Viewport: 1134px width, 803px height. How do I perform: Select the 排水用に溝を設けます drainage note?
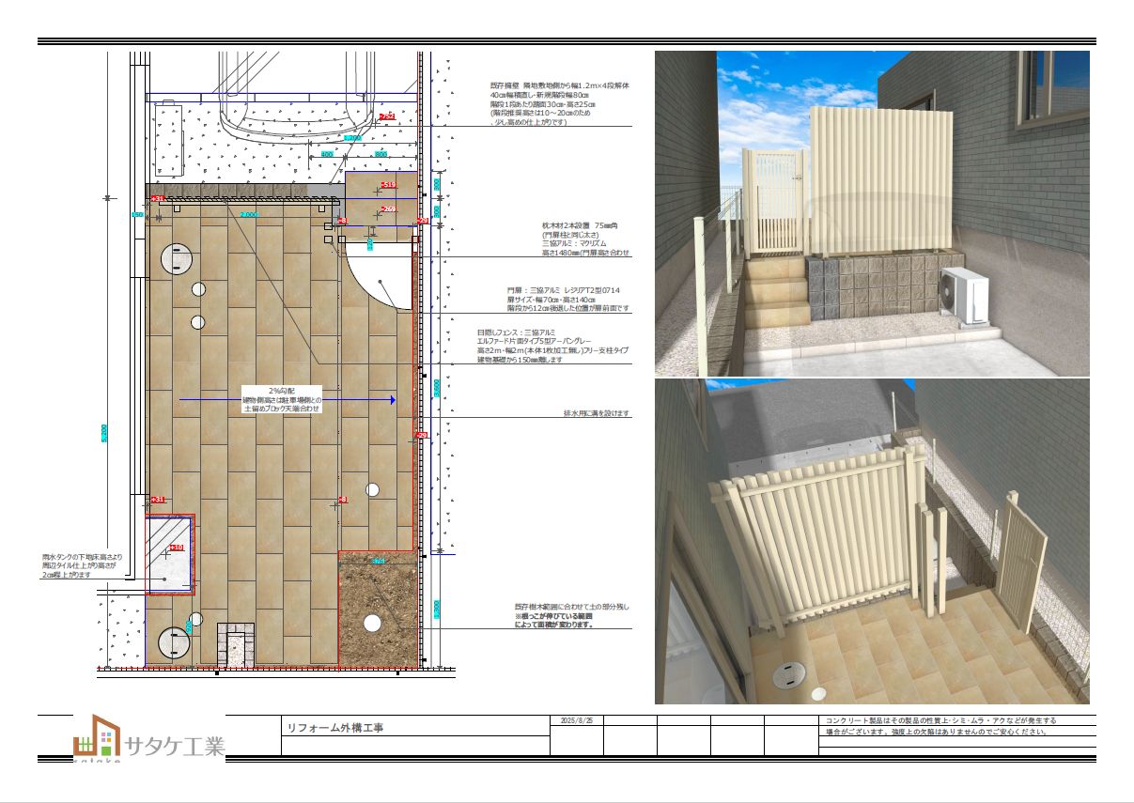596,413
